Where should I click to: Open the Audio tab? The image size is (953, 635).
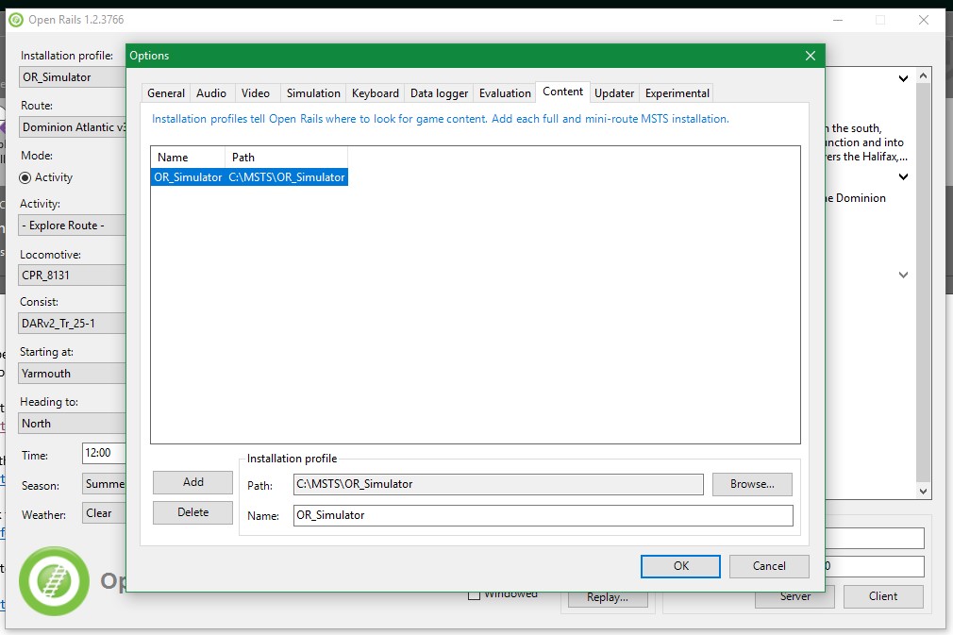coord(211,92)
